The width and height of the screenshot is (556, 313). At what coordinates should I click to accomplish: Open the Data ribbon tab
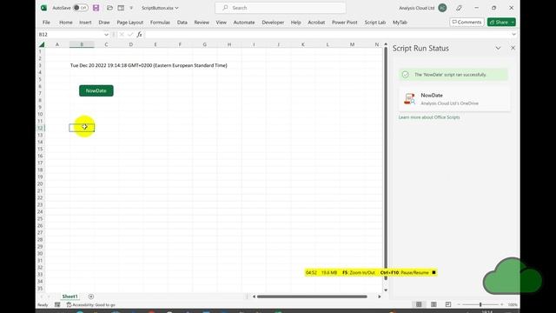(182, 23)
